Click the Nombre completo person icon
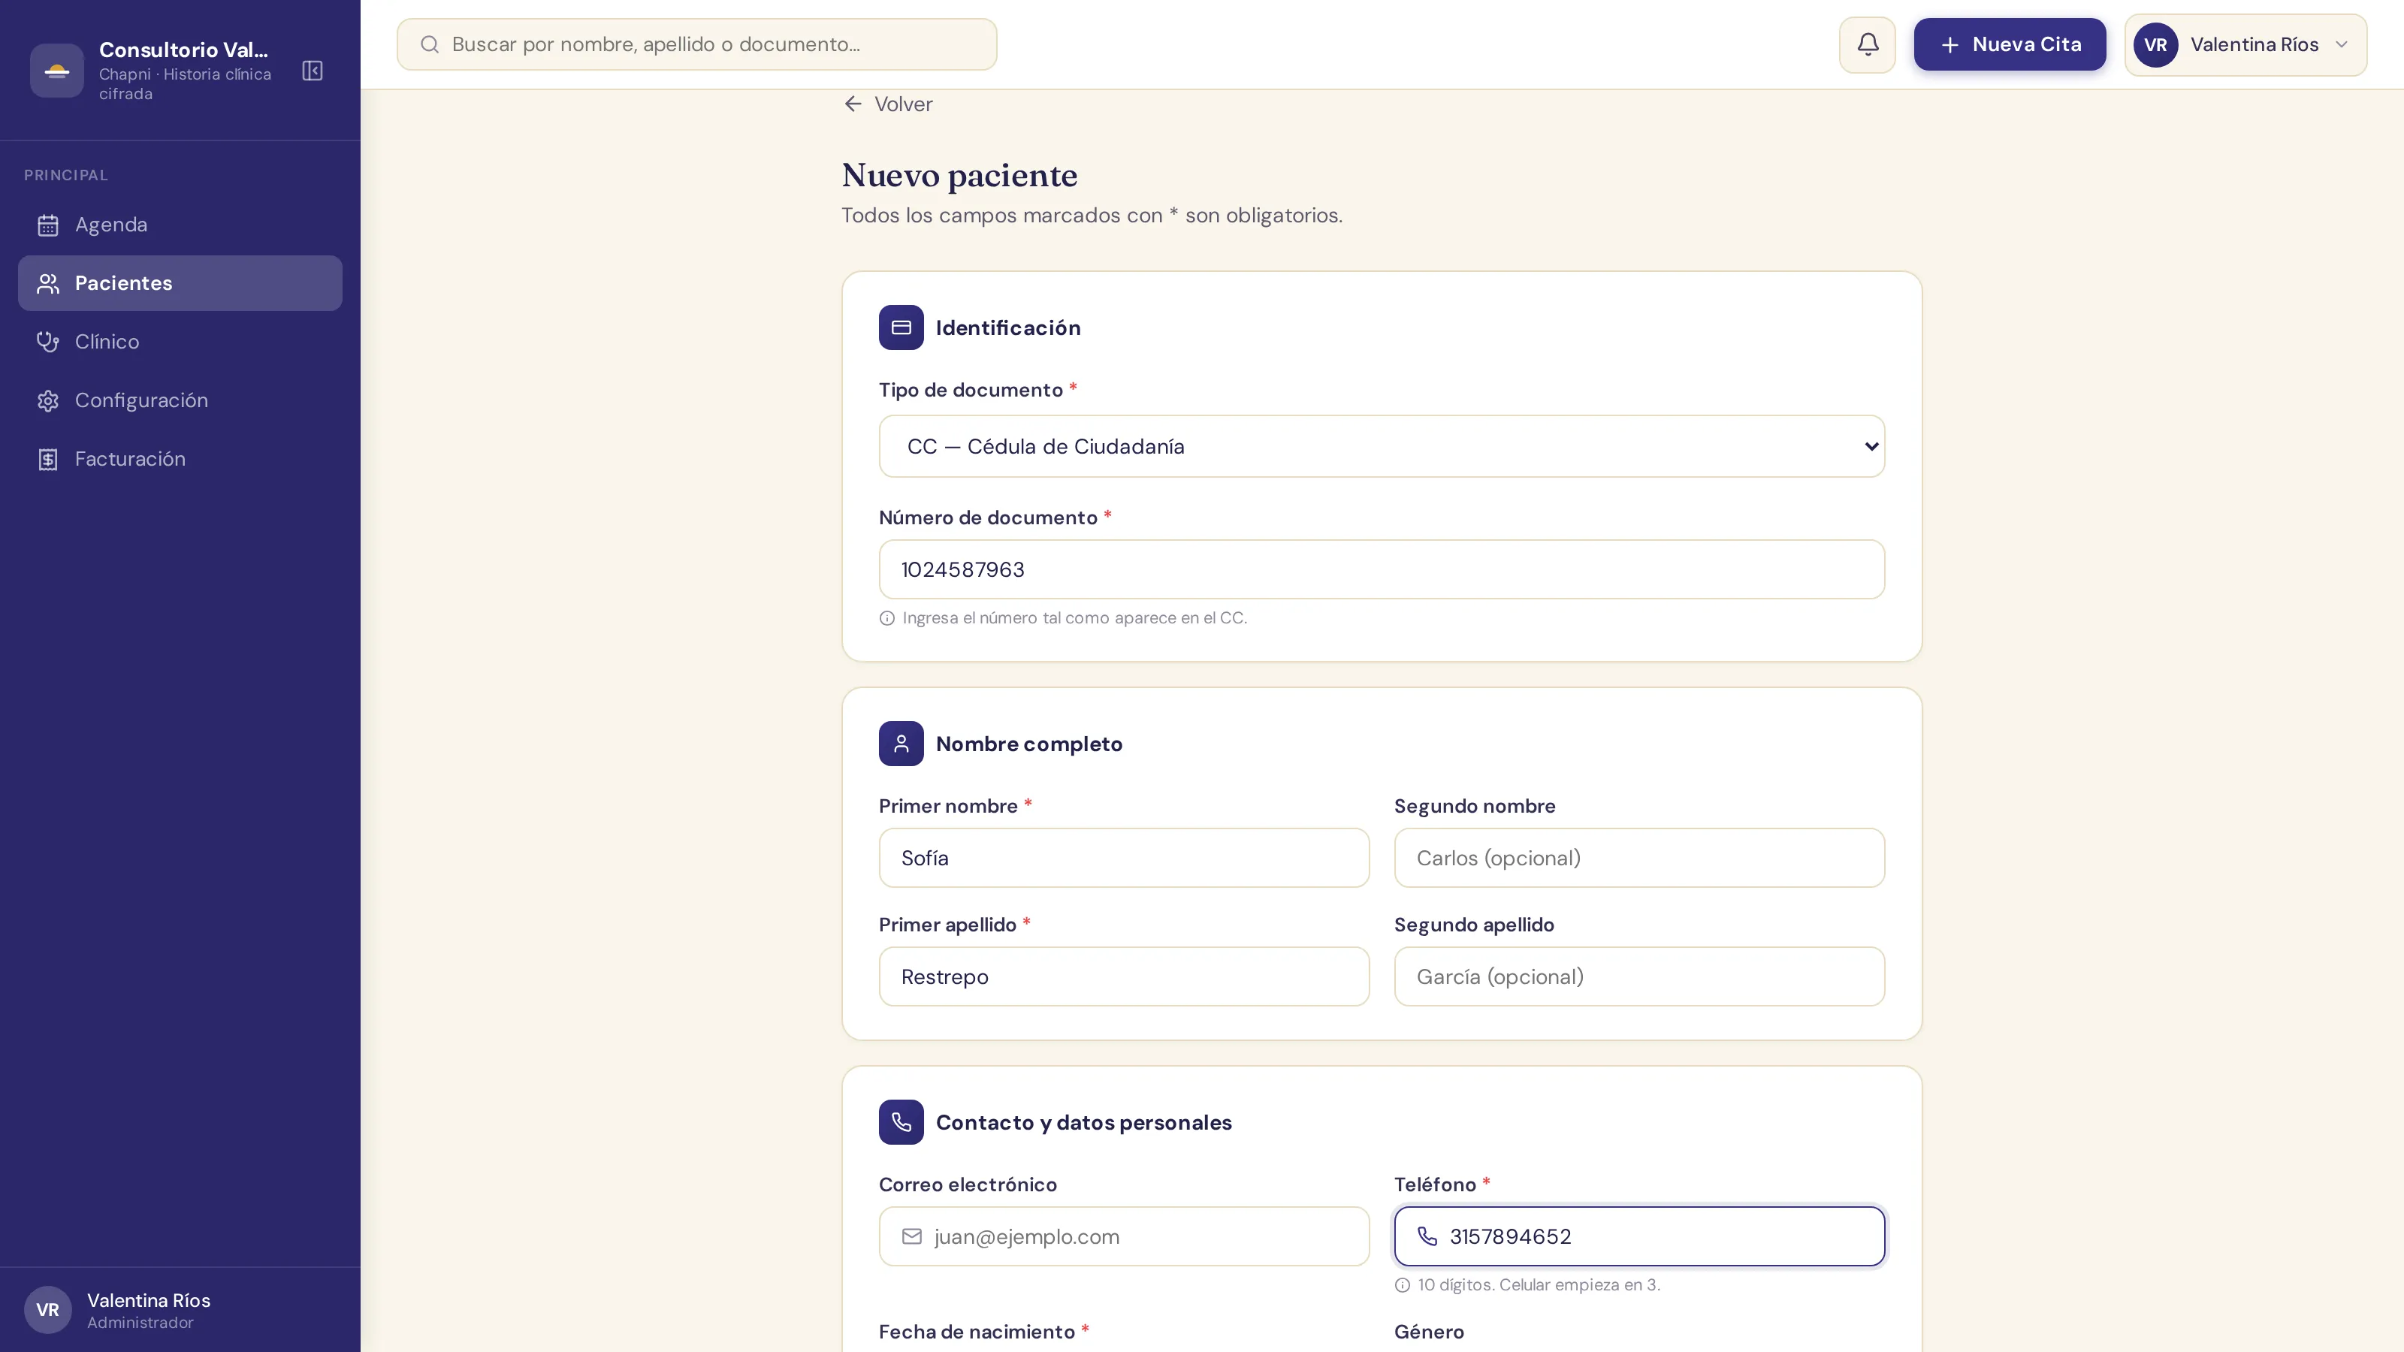2404x1352 pixels. [901, 744]
